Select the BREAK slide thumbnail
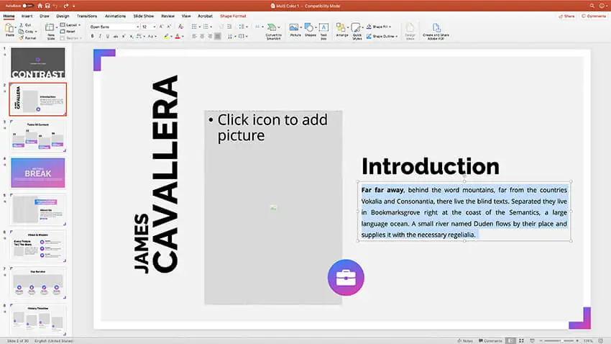 pos(38,172)
